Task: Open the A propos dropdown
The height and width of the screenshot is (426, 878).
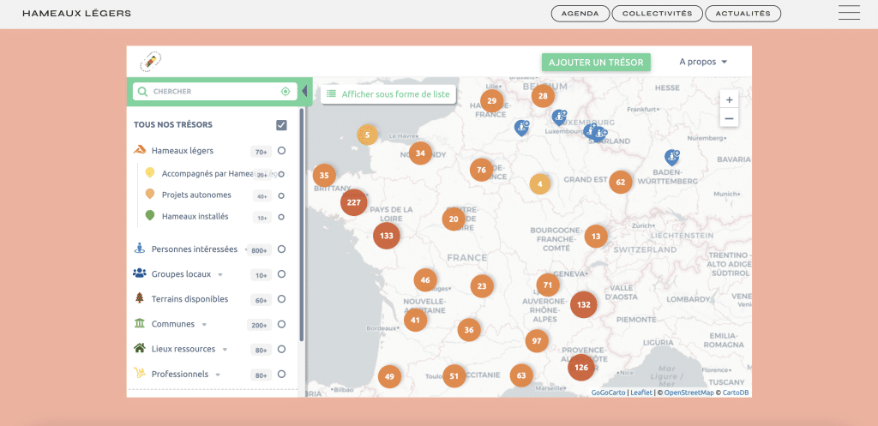Action: click(x=703, y=62)
